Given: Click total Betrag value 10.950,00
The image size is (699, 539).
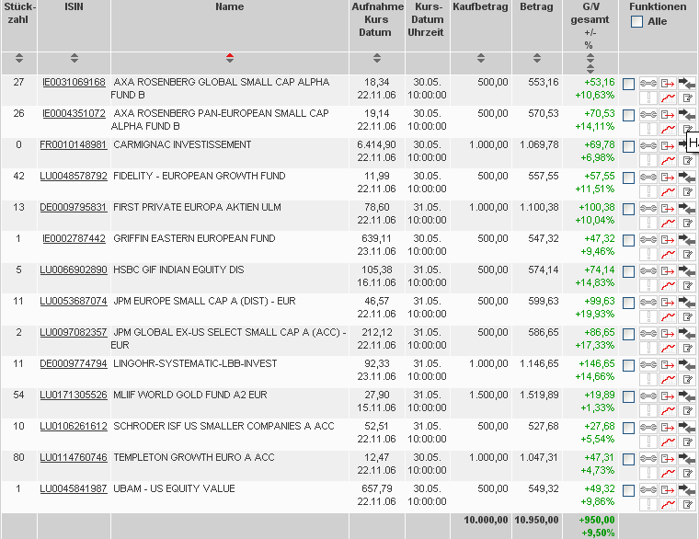Looking at the screenshot, I should [536, 520].
